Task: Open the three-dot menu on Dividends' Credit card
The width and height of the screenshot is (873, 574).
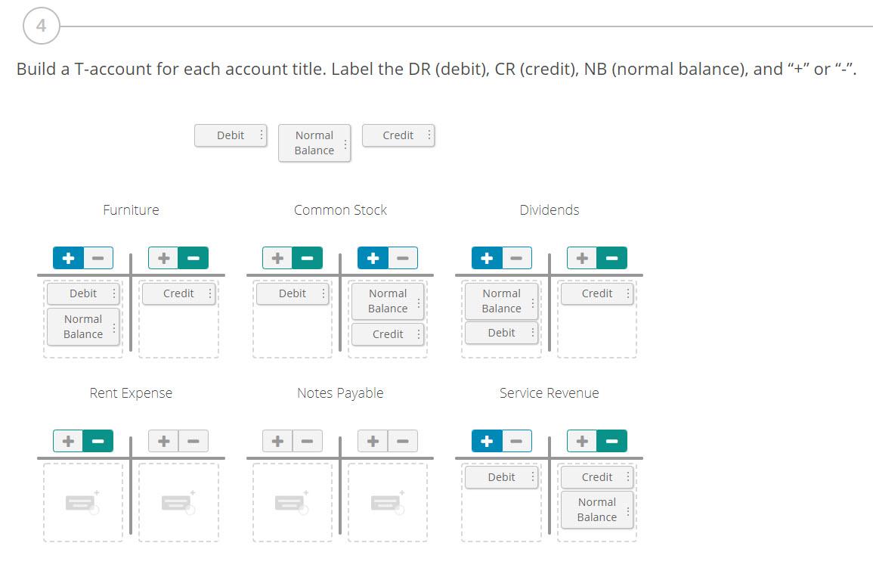Action: coord(627,293)
